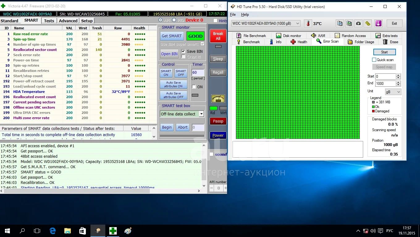Select the PIO radio button
This screenshot has height=237, width=420.
click(x=174, y=20)
